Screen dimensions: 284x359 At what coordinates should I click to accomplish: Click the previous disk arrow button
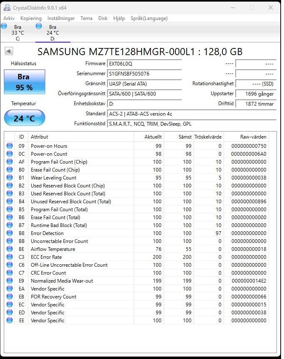[9, 51]
